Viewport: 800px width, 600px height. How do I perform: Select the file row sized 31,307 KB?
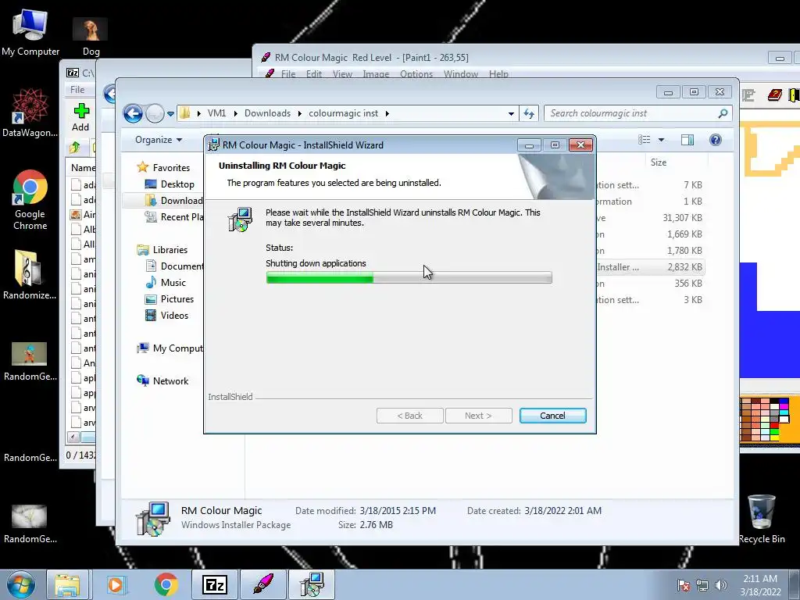(649, 218)
